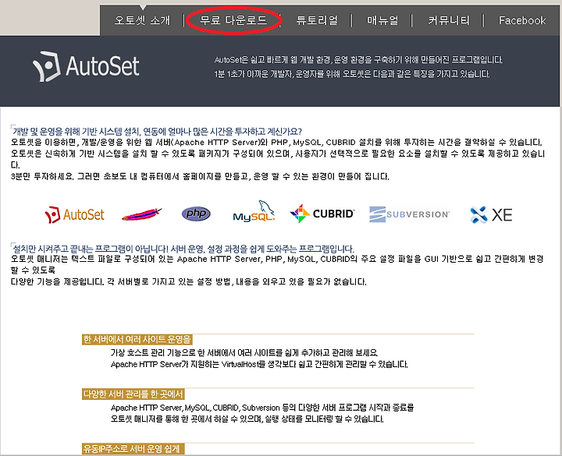The height and width of the screenshot is (456, 562).
Task: Click the CUBRID logo
Action: 322,214
